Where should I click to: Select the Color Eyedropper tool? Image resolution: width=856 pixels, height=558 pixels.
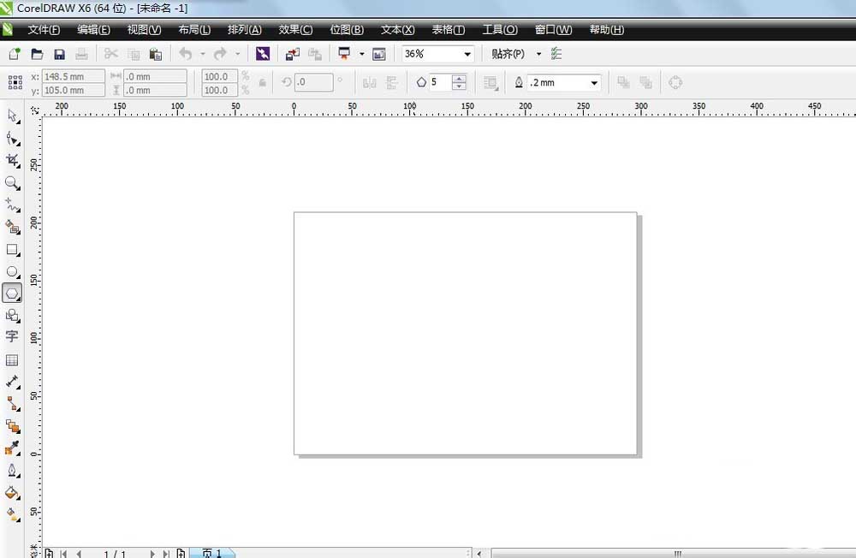coord(12,448)
